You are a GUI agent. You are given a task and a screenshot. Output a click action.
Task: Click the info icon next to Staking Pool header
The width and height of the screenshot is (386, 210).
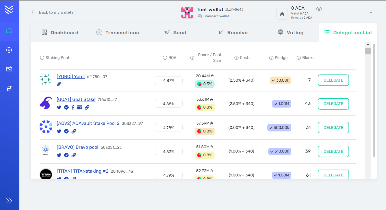(42, 58)
